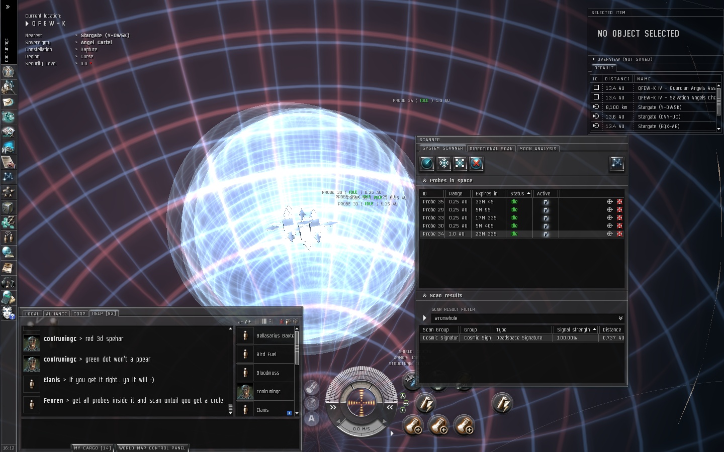Screen dimensions: 724x452
Task: Click the solar system map icon in scanner
Action: pyautogui.click(x=616, y=163)
